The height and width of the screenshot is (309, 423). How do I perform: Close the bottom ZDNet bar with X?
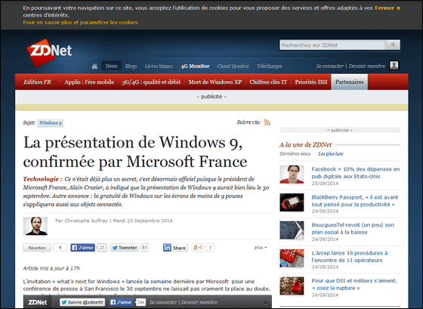pos(266,302)
